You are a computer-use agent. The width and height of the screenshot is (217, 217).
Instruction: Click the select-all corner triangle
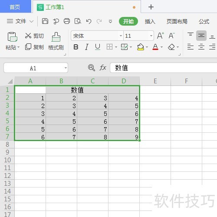point(10,81)
